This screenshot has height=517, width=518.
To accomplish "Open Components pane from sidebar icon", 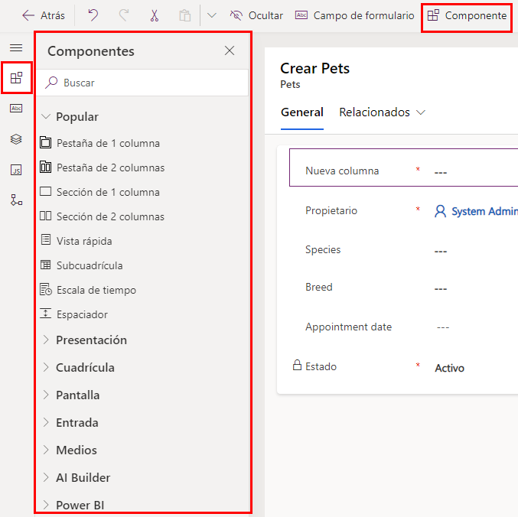I will tap(16, 78).
